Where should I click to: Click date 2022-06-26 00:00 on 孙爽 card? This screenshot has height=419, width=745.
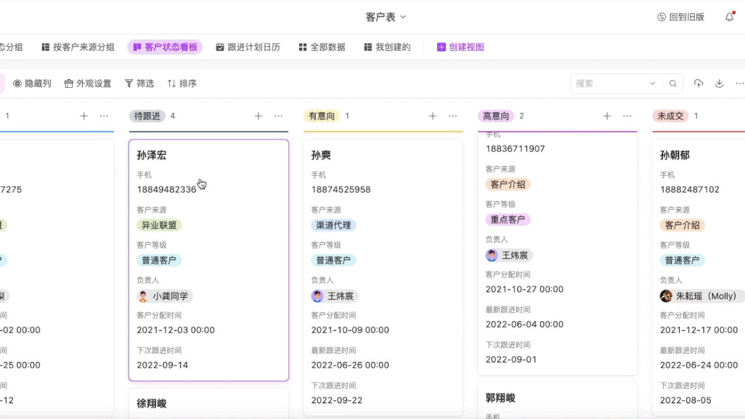[350, 365]
